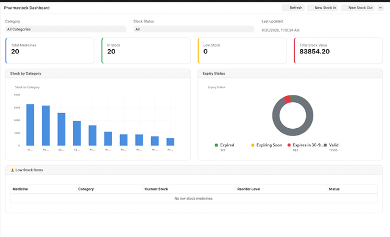Select the Low Stock summary card
Image resolution: width=390 pixels, height=237 pixels.
click(x=242, y=50)
